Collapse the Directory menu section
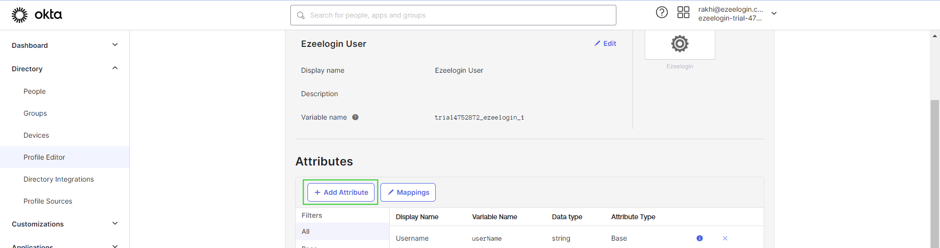 point(115,68)
